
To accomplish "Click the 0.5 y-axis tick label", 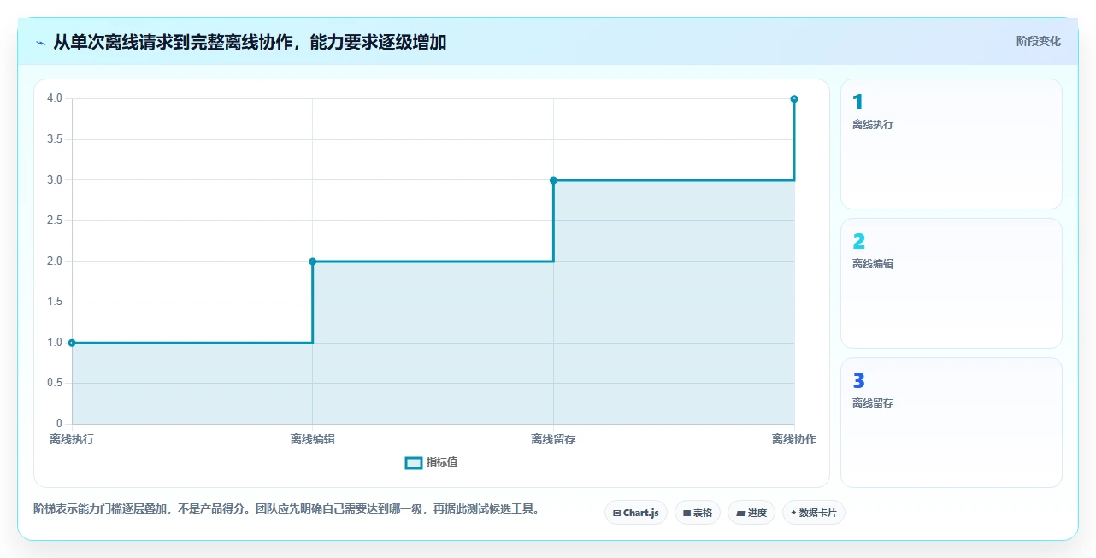I will point(55,383).
